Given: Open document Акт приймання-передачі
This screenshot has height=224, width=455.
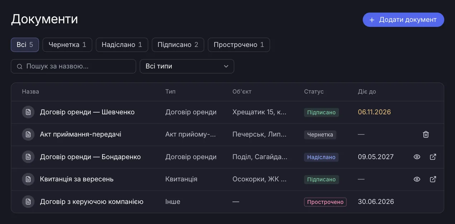Looking at the screenshot, I should pyautogui.click(x=81, y=134).
